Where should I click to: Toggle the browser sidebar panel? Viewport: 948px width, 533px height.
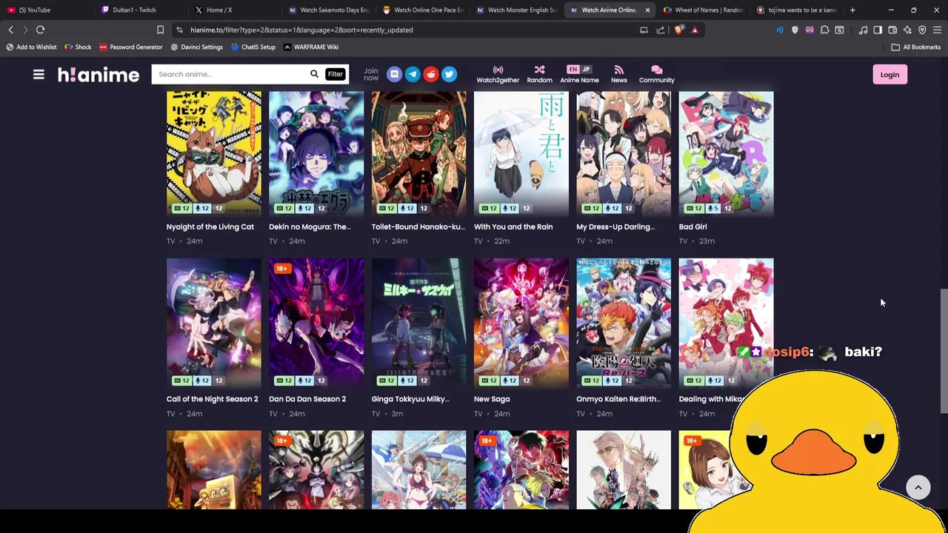pyautogui.click(x=878, y=30)
